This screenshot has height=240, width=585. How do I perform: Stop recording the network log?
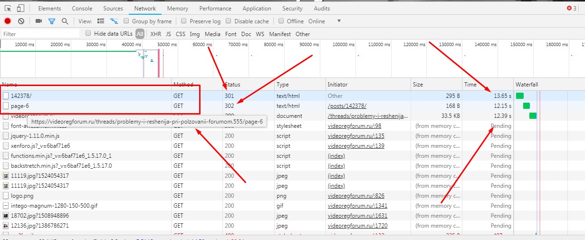click(x=8, y=21)
